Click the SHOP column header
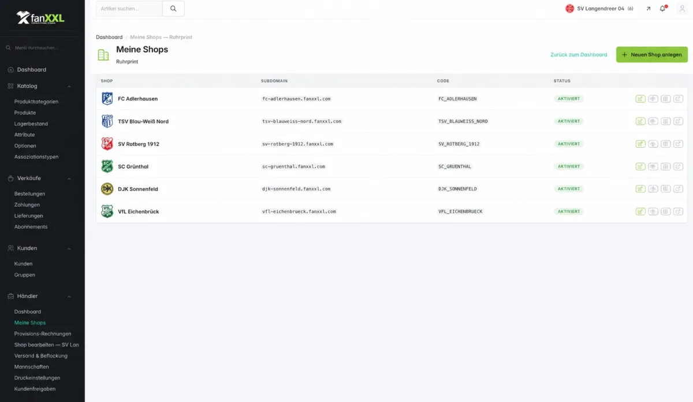This screenshot has width=693, height=402. pos(107,81)
